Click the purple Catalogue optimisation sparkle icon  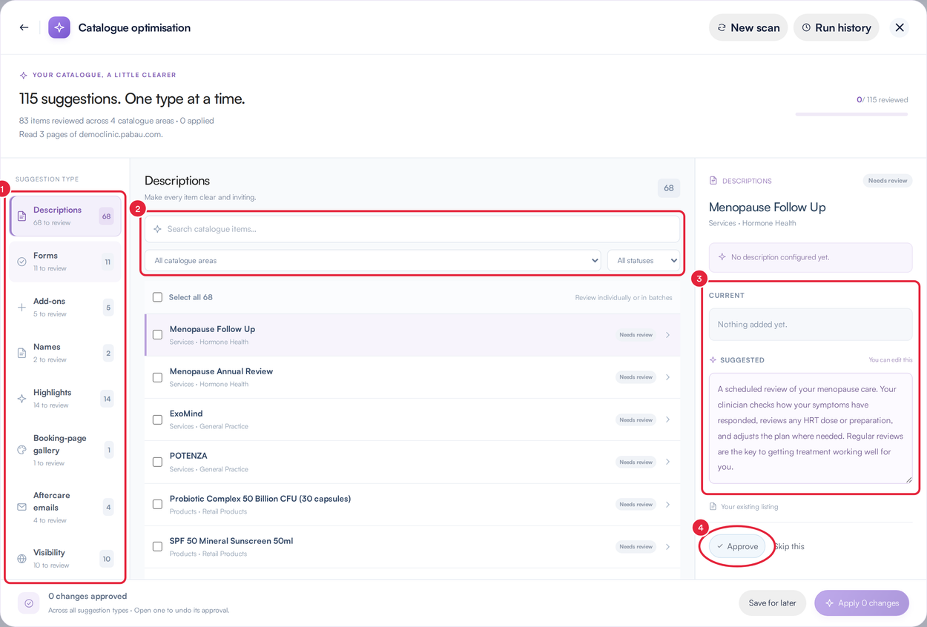[59, 27]
